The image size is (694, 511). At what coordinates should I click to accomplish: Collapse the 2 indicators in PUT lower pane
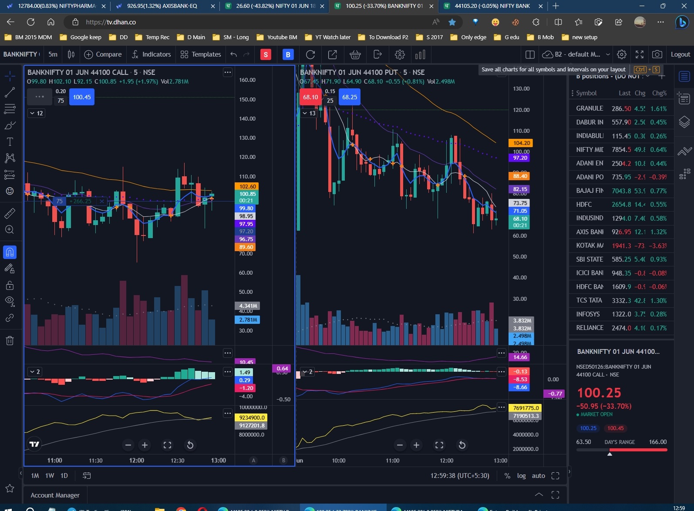tap(307, 372)
